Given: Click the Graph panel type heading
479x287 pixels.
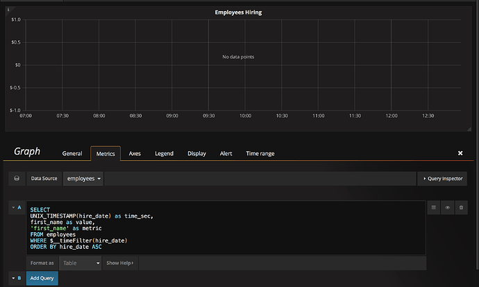Looking at the screenshot, I should pyautogui.click(x=27, y=151).
